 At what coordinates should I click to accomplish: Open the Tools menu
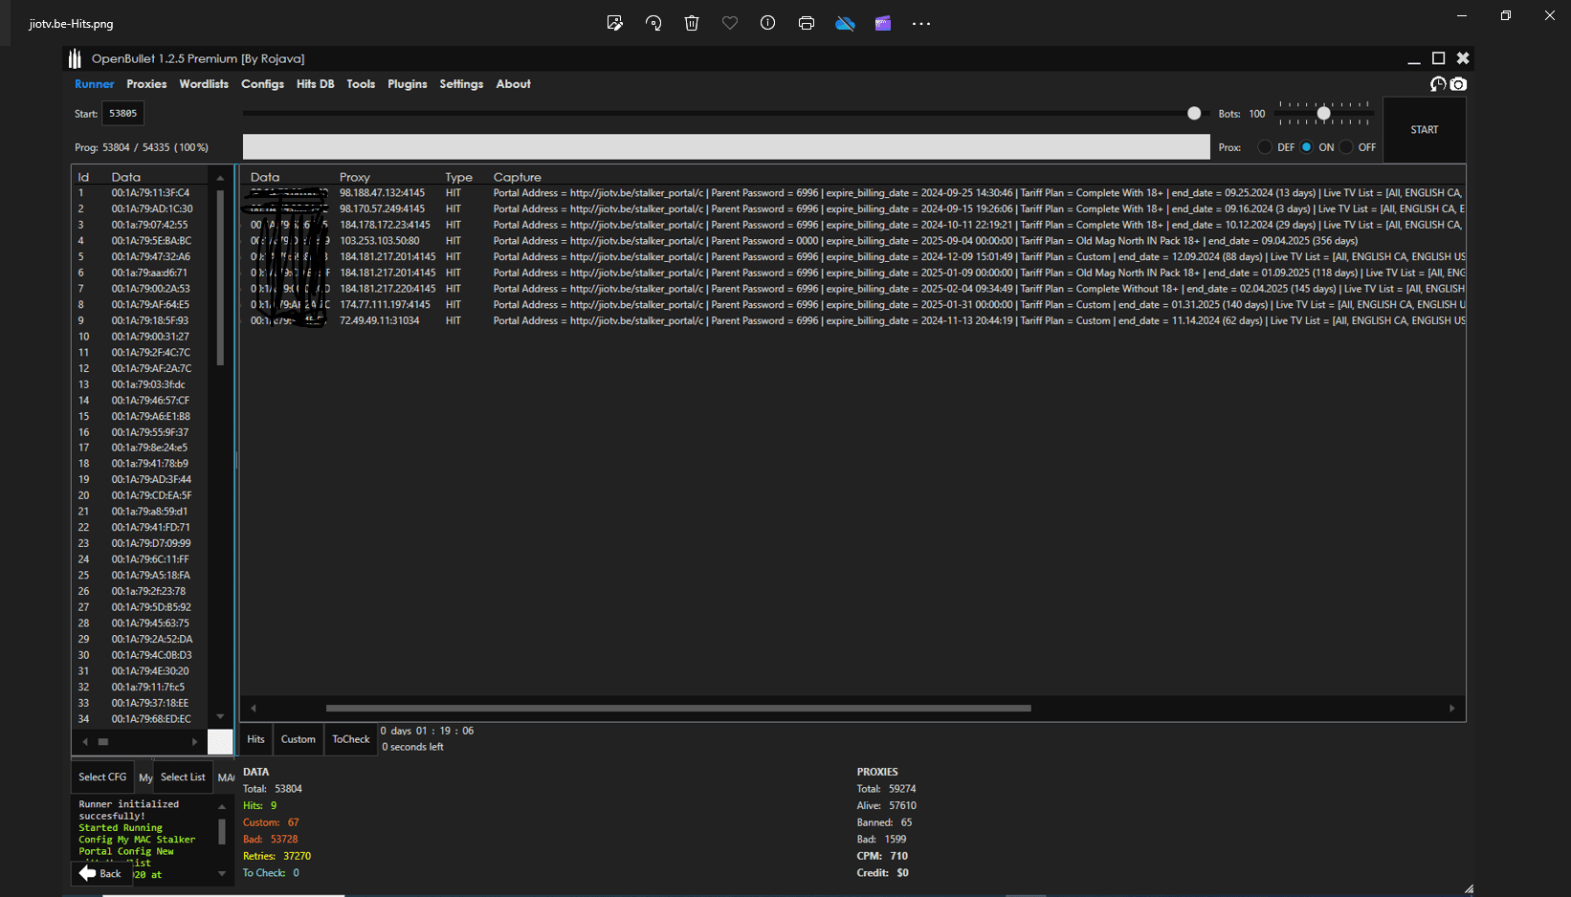pos(361,84)
